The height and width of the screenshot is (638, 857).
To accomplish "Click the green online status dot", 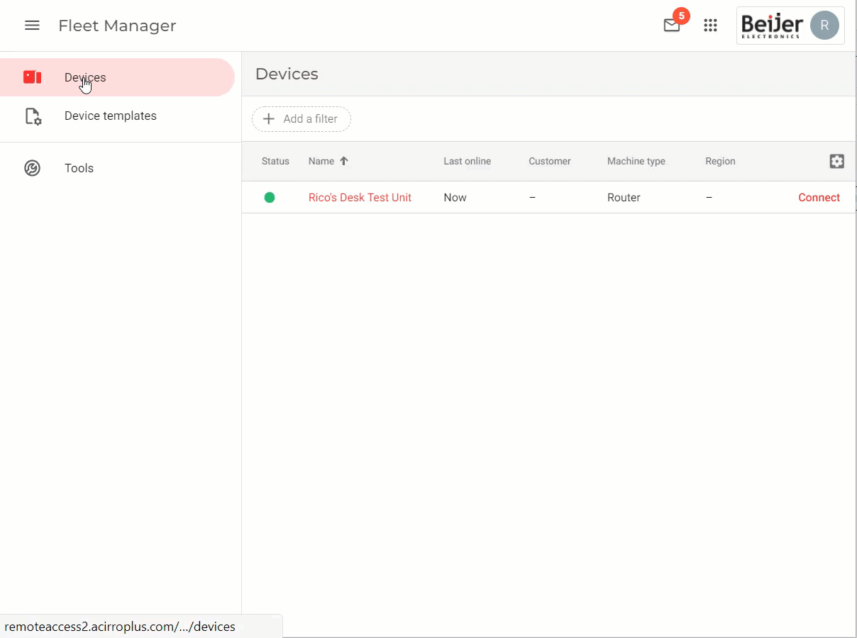I will point(270,198).
